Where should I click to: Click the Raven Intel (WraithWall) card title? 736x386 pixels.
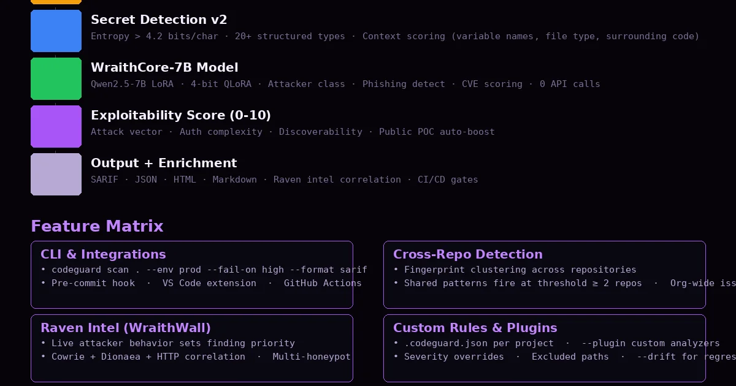(126, 328)
